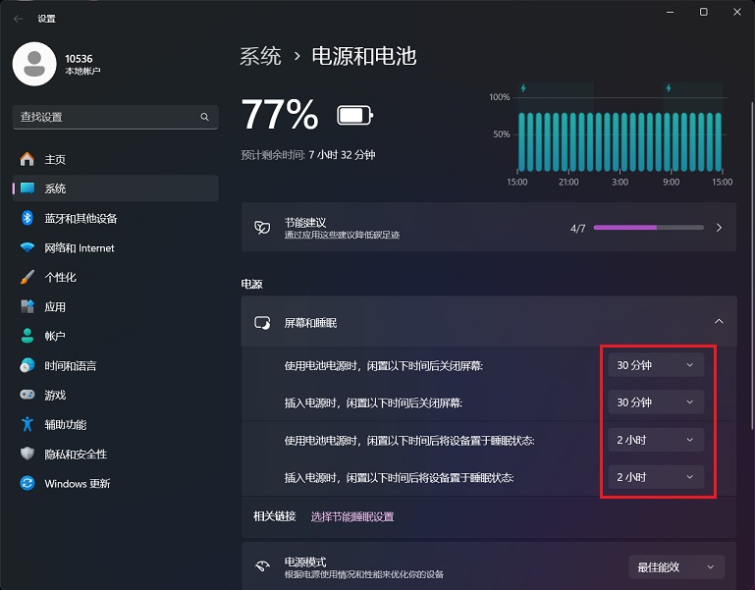Click the 10536 account name
Viewport: 755px width, 590px height.
coord(79,59)
